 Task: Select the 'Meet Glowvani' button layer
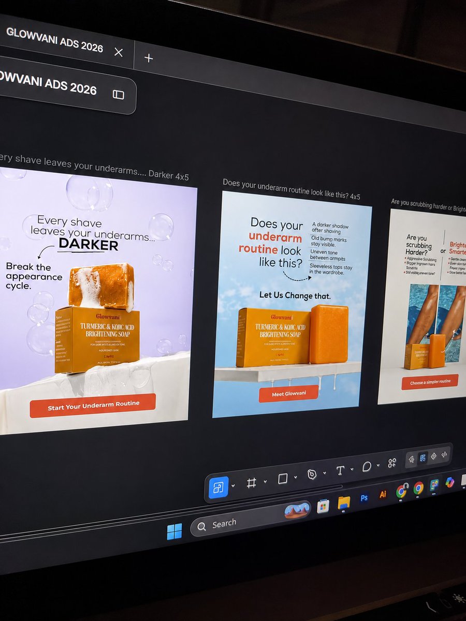289,393
